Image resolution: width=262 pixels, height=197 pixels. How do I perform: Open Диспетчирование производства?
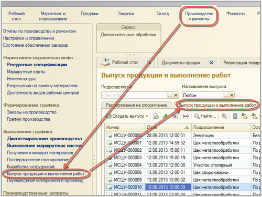tap(45, 139)
